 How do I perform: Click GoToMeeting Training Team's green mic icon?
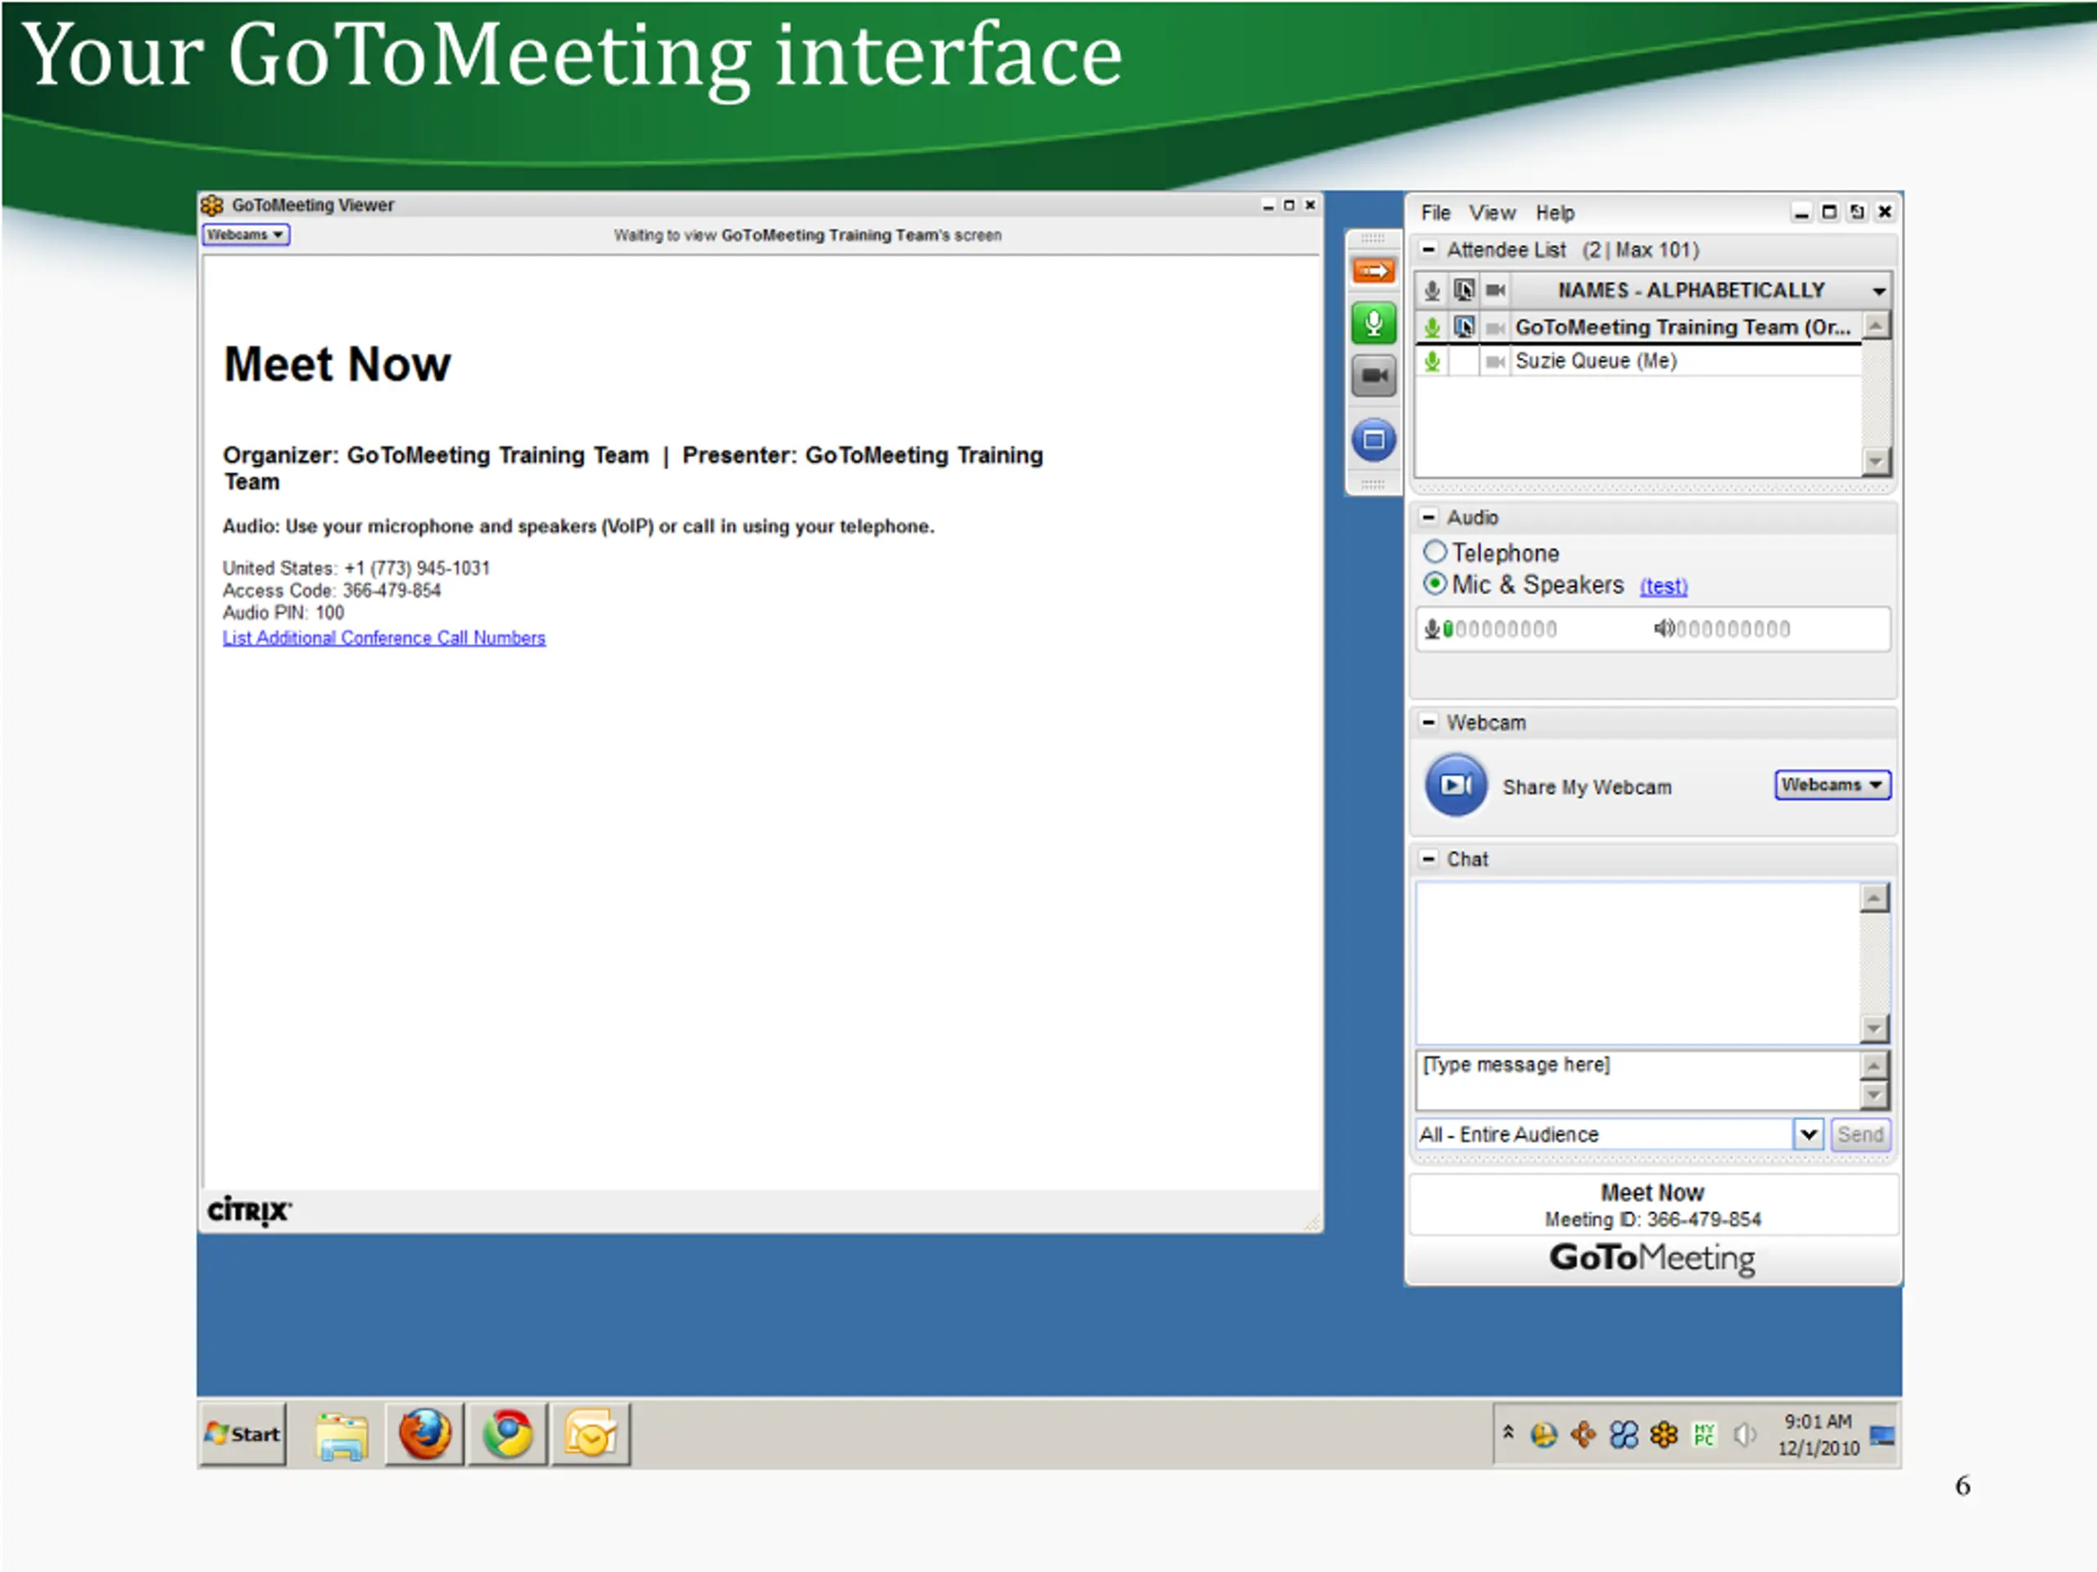(x=1432, y=327)
